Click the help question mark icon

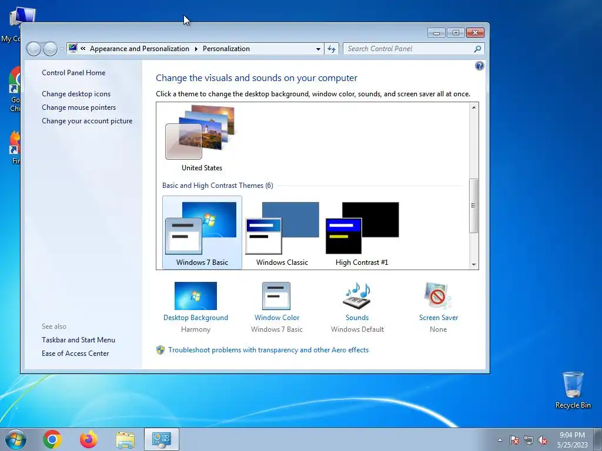pyautogui.click(x=480, y=66)
